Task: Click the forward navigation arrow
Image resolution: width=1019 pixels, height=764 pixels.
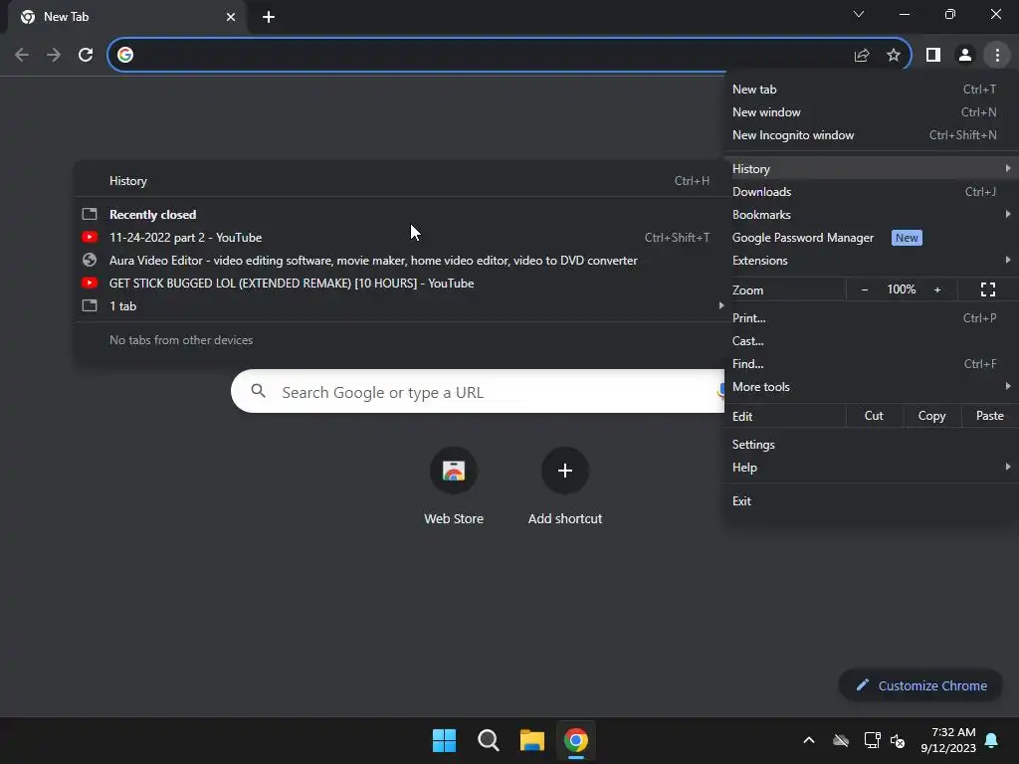Action: [54, 55]
